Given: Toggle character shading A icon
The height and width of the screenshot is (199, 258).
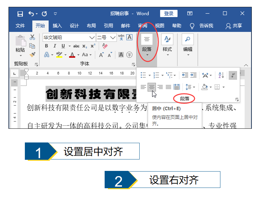Looking at the screenshot, I should (x=121, y=55).
